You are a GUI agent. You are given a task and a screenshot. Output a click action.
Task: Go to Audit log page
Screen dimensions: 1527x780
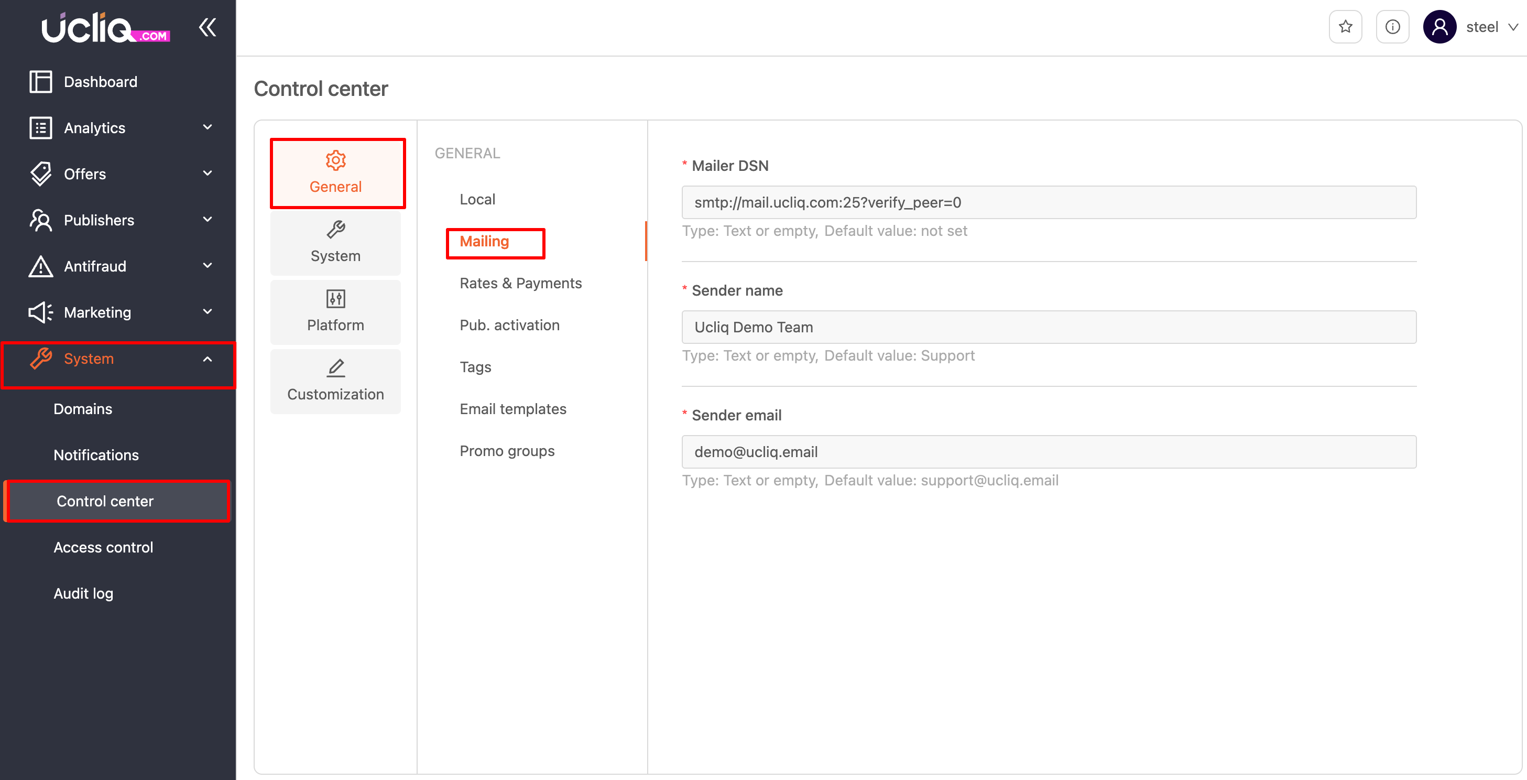click(x=83, y=594)
